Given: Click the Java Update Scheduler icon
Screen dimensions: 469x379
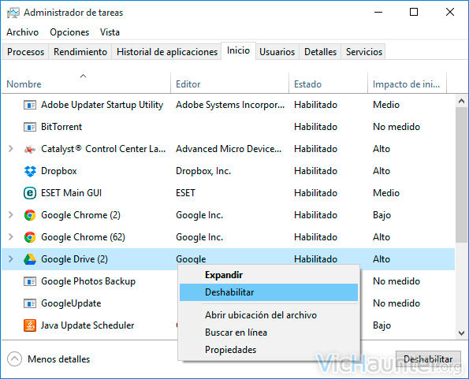Looking at the screenshot, I should [30, 325].
